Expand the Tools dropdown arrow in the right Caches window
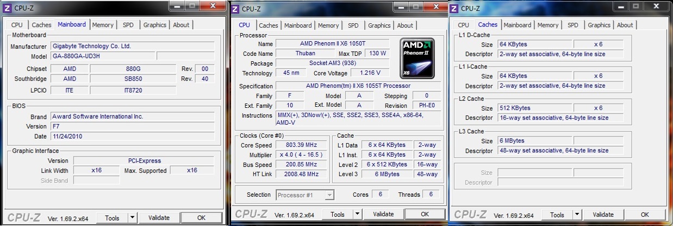Image resolution: width=673 pixels, height=226 pixels. pyautogui.click(x=577, y=215)
